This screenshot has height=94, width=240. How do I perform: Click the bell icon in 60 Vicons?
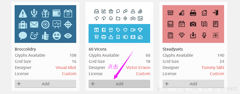pyautogui.click(x=111, y=18)
